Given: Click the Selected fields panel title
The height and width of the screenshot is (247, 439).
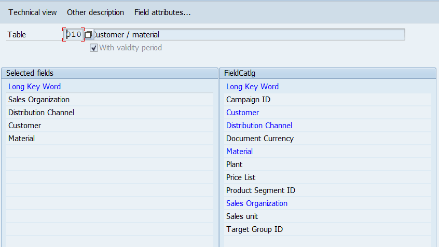Looking at the screenshot, I should (x=30, y=73).
